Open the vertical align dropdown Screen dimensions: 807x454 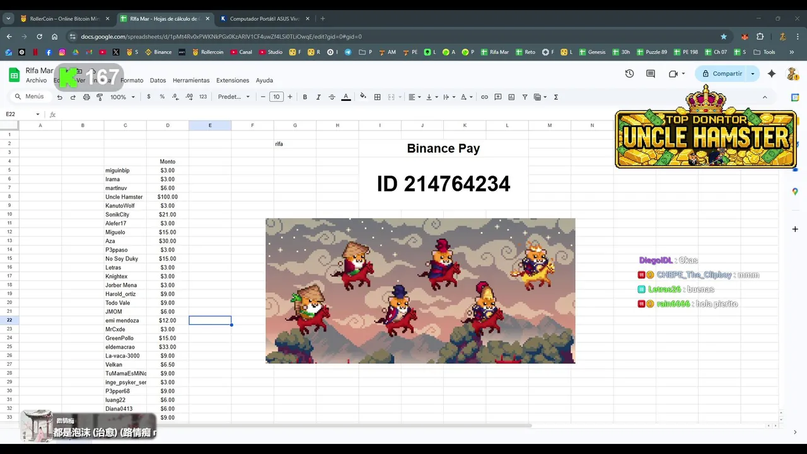[x=432, y=97]
